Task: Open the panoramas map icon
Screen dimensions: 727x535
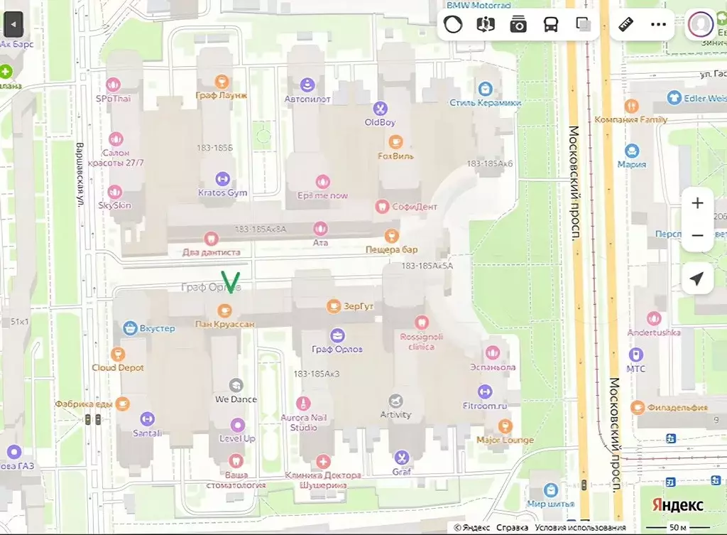Action: pyautogui.click(x=486, y=24)
